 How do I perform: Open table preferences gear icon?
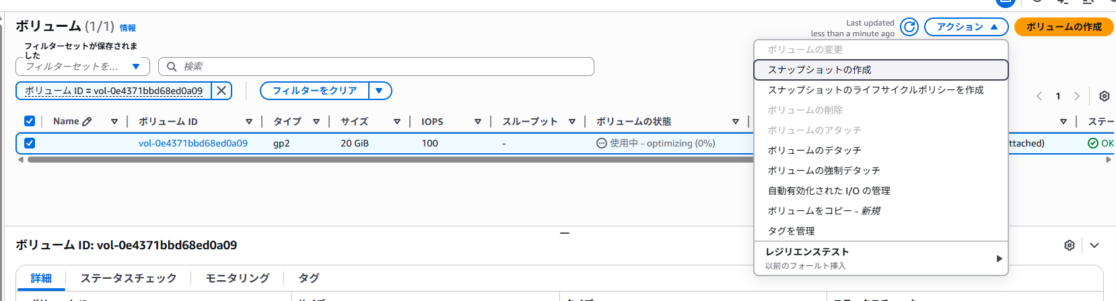click(1104, 96)
